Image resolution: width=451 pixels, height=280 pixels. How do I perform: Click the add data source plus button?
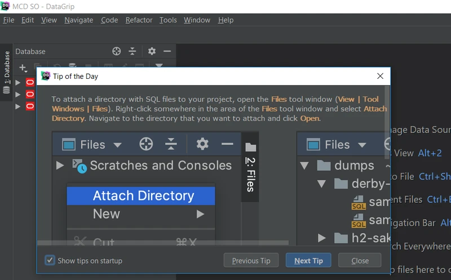pyautogui.click(x=23, y=68)
